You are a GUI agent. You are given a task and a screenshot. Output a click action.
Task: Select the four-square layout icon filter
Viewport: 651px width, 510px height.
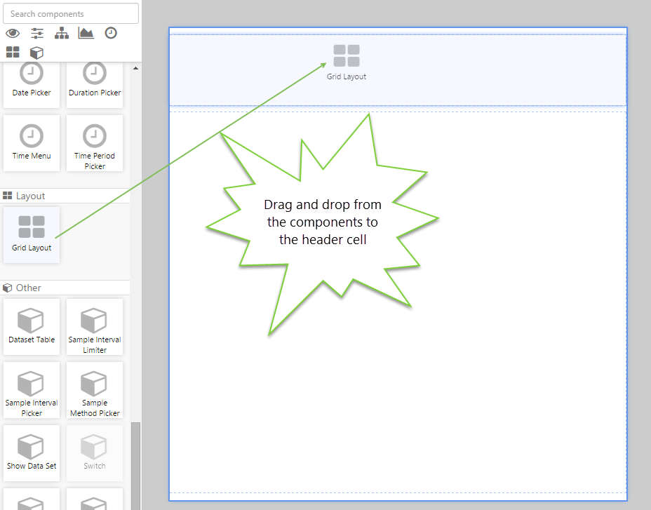(x=12, y=52)
